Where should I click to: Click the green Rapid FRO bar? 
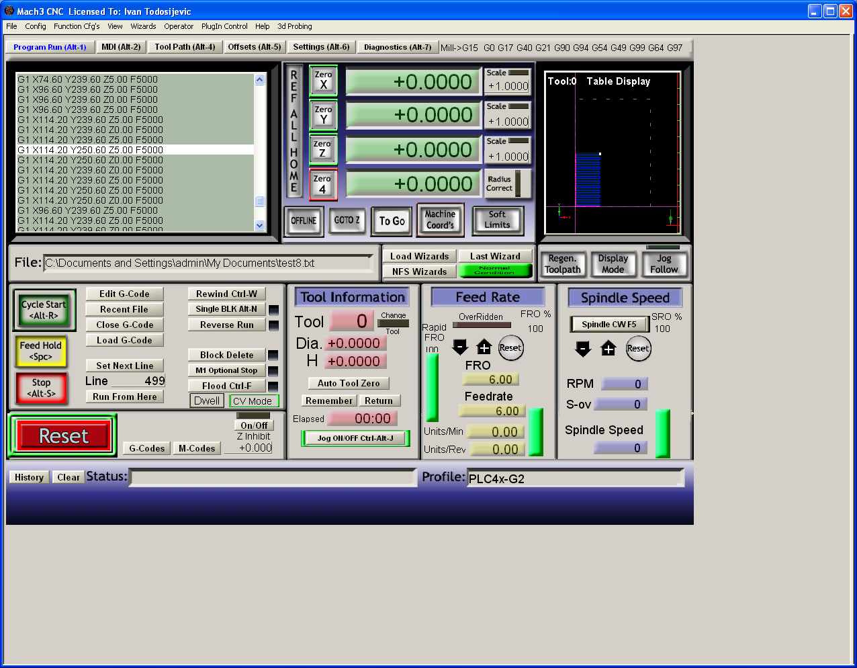[x=433, y=388]
